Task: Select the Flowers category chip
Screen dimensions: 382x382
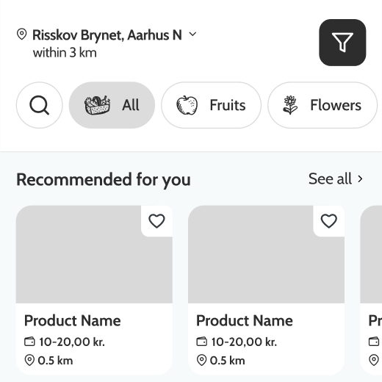Action: click(322, 105)
